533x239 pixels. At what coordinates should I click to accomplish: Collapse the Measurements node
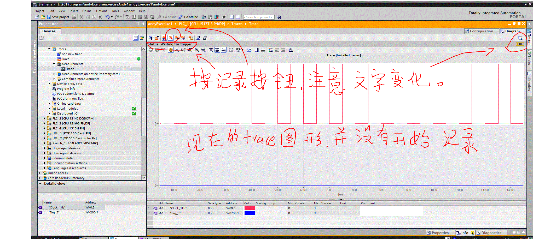coord(54,64)
